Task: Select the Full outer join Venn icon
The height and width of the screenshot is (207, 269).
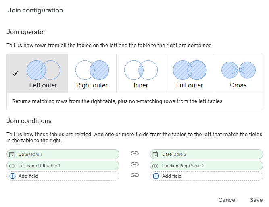Action: (x=190, y=70)
